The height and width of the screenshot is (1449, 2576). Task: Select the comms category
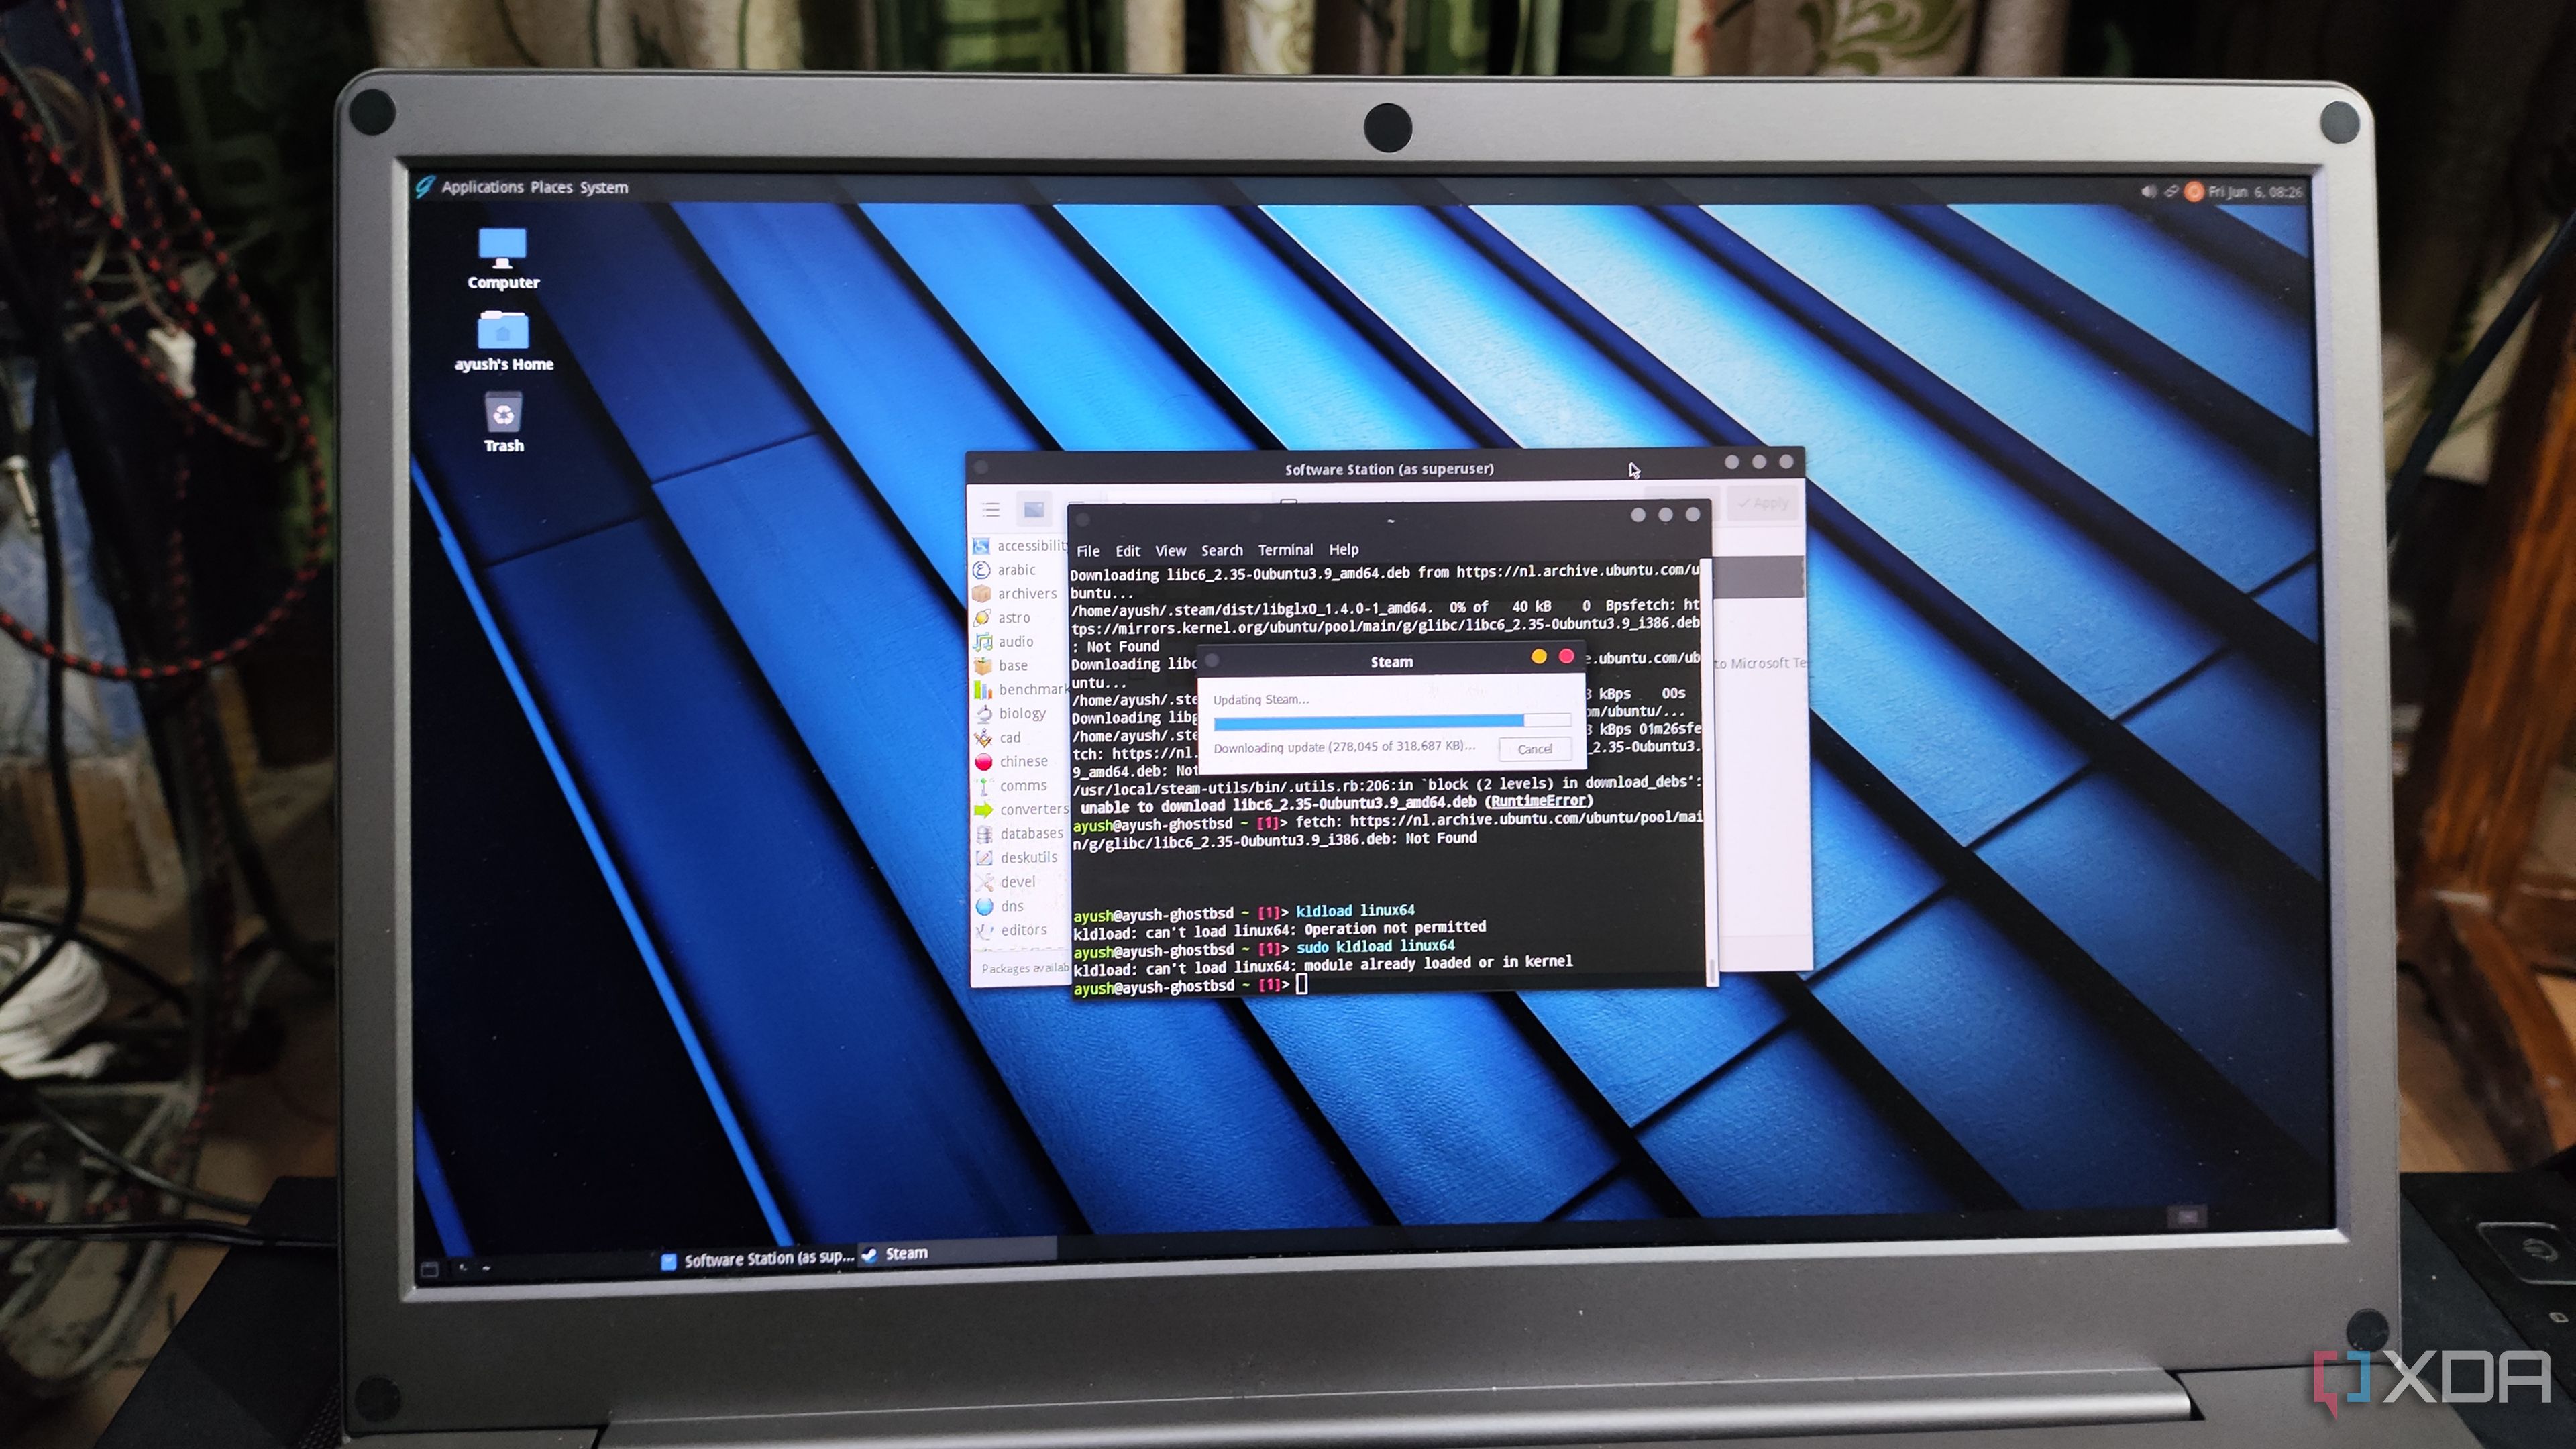pos(1011,786)
